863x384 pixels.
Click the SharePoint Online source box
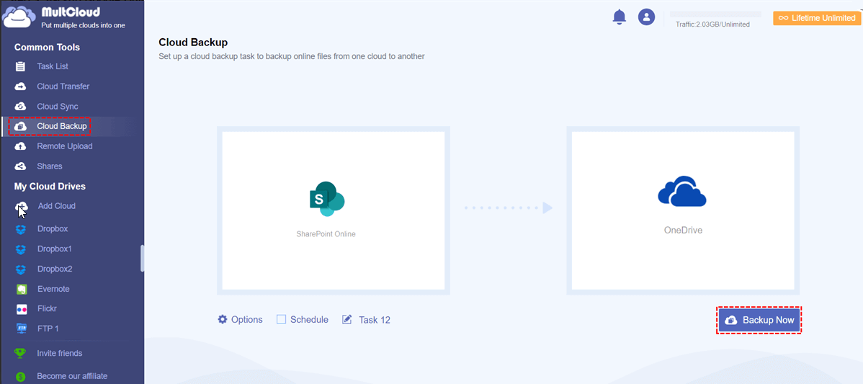[x=333, y=210]
